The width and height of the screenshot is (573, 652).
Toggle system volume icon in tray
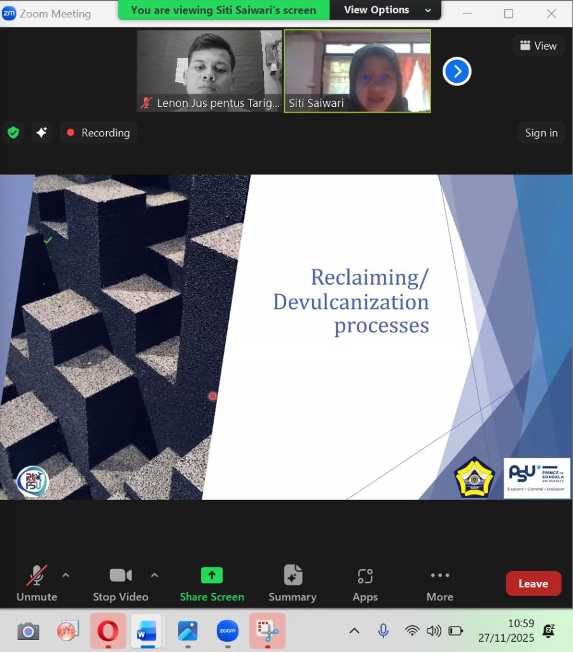pyautogui.click(x=434, y=631)
